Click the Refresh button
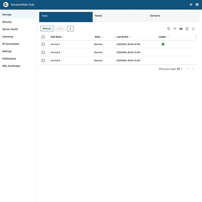 [x=47, y=29]
